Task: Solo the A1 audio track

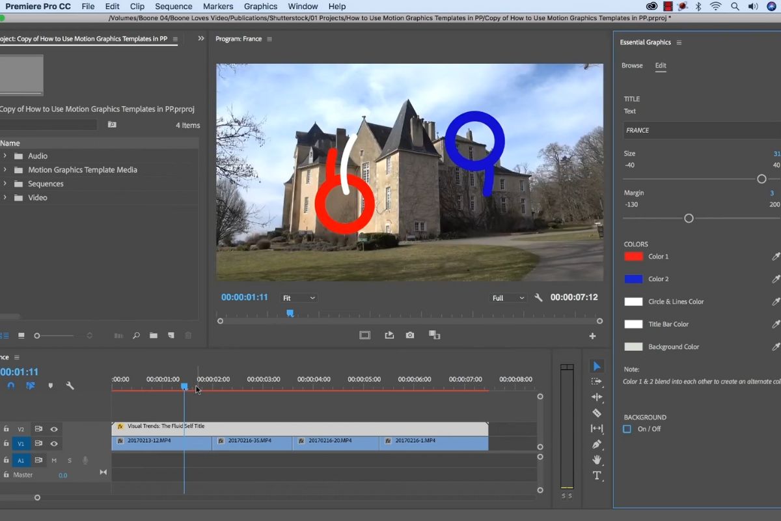Action: click(x=70, y=460)
